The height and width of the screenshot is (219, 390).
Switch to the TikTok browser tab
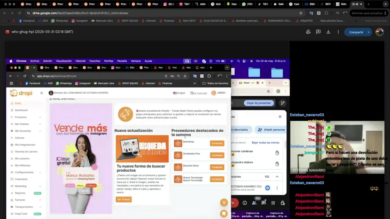[x=263, y=4]
